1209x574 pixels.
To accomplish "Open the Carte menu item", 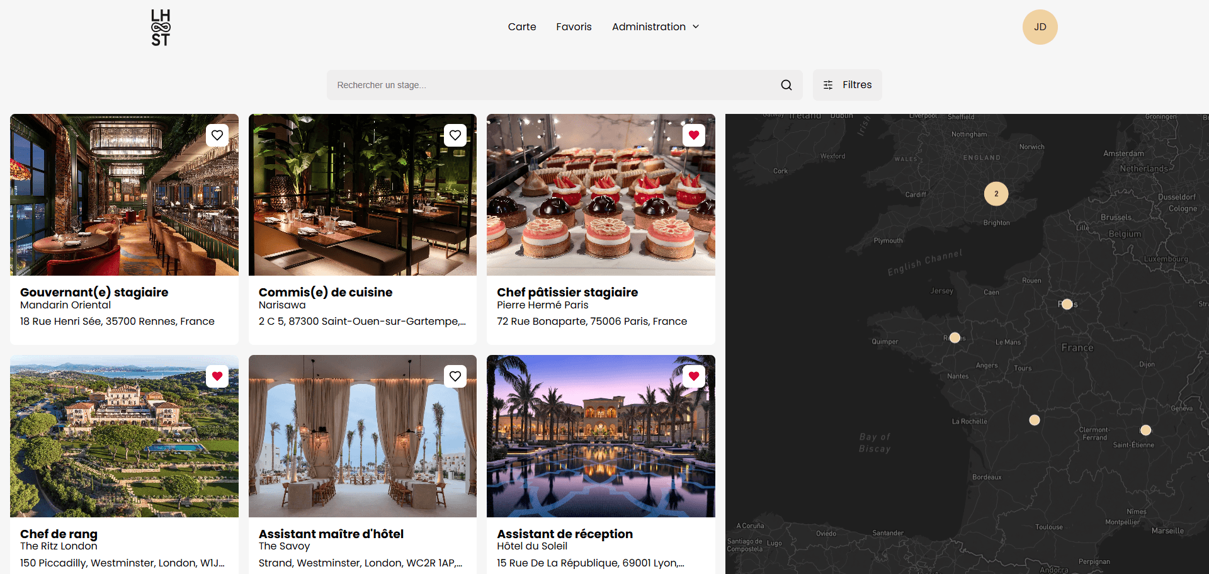I will pos(522,26).
